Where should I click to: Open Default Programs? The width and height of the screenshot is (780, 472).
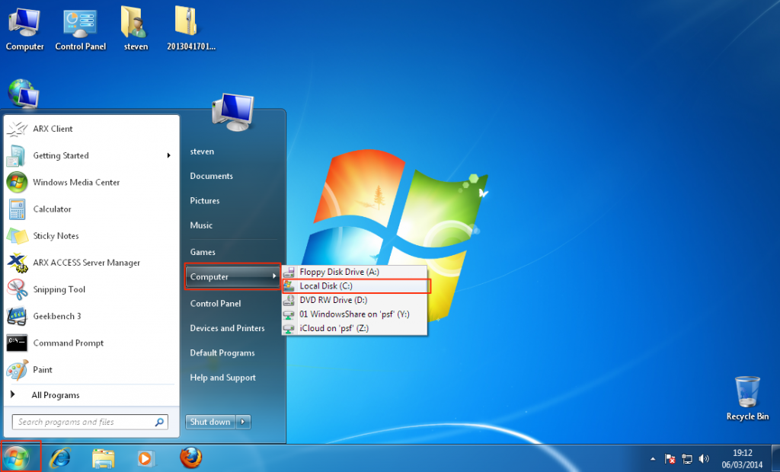[222, 353]
